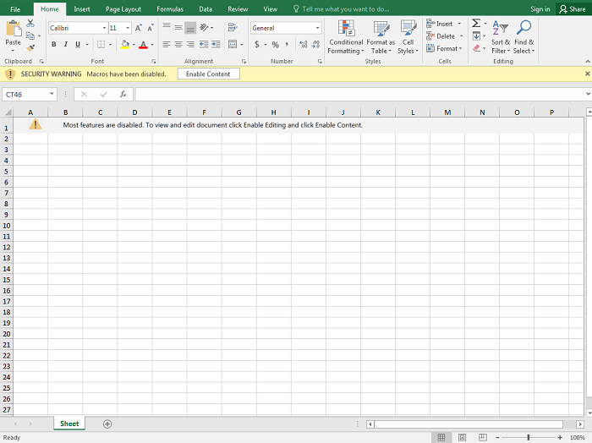Click the Share button
Viewport: 592px width, 443px height.
click(573, 9)
